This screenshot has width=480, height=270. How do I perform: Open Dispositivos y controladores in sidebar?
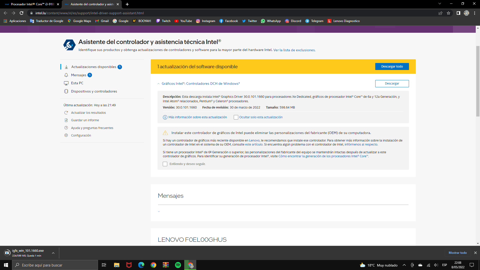coord(94,91)
